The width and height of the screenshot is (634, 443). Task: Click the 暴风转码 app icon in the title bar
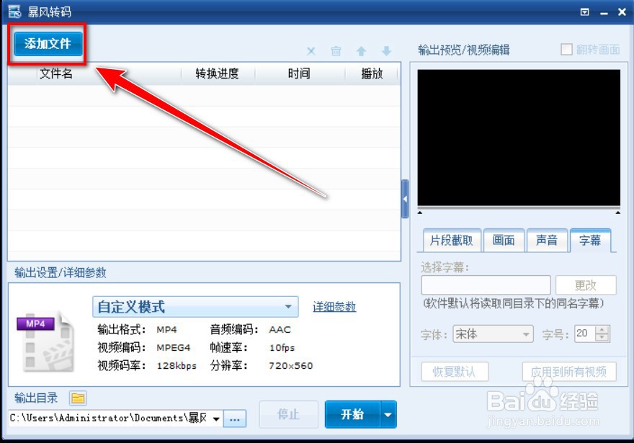point(14,12)
